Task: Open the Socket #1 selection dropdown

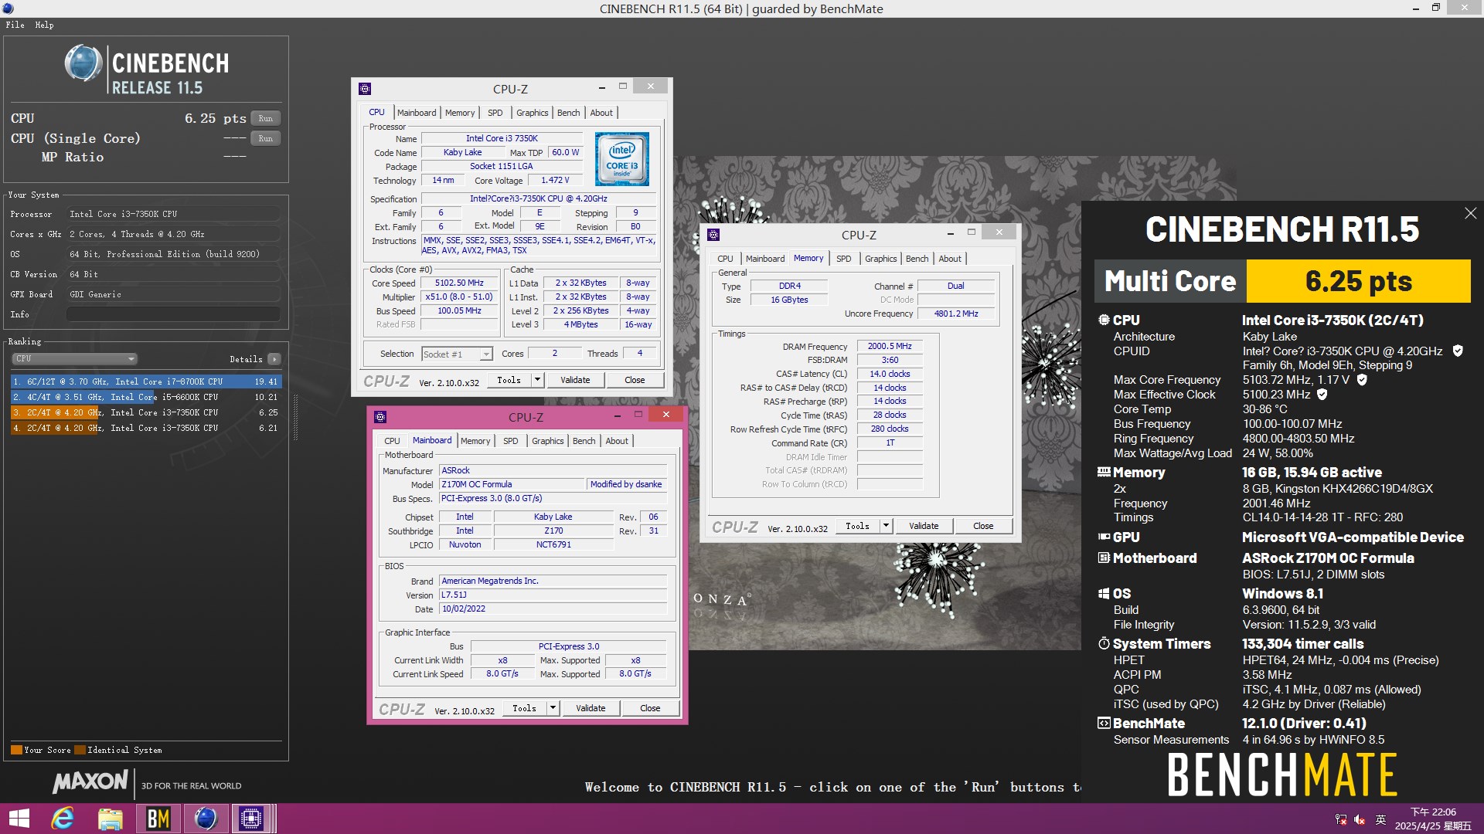Action: coord(457,354)
